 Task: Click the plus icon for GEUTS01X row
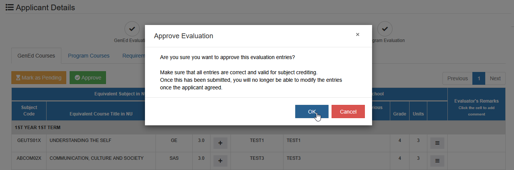[220, 143]
